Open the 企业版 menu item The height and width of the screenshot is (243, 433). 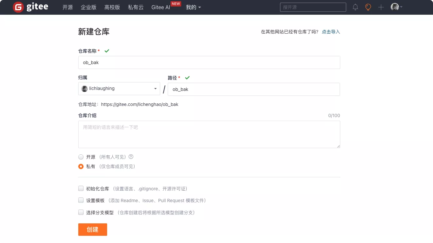point(88,7)
